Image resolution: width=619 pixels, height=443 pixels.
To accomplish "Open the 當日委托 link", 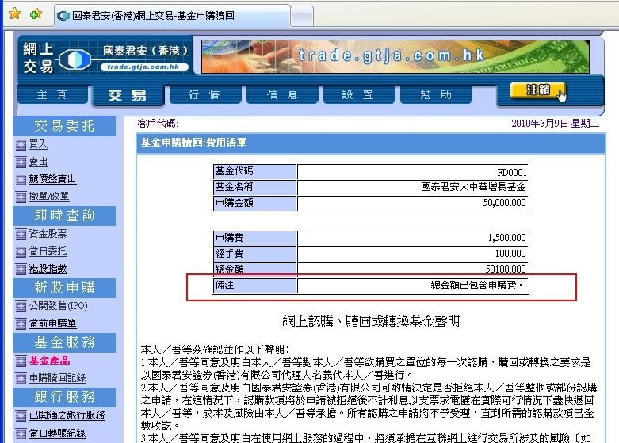I will tap(48, 251).
